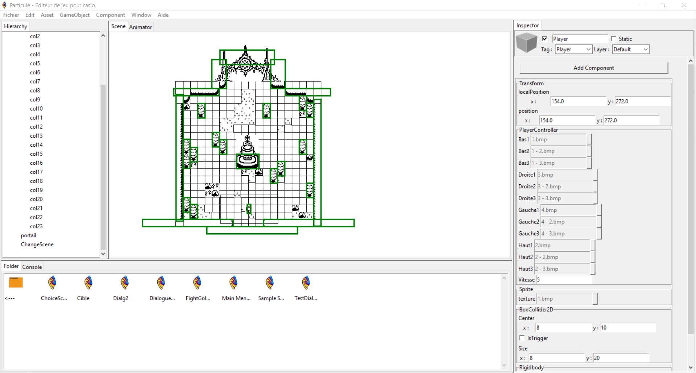Image resolution: width=696 pixels, height=373 pixels.
Task: Select the Dialg2 scene file icon
Action: 125,283
